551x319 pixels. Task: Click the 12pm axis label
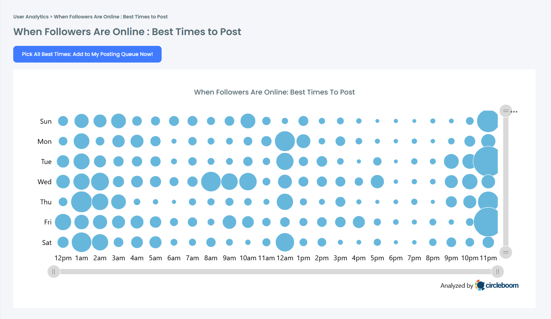tap(63, 258)
